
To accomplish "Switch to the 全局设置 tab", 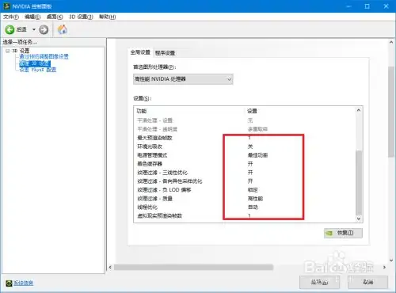I will pyautogui.click(x=140, y=52).
